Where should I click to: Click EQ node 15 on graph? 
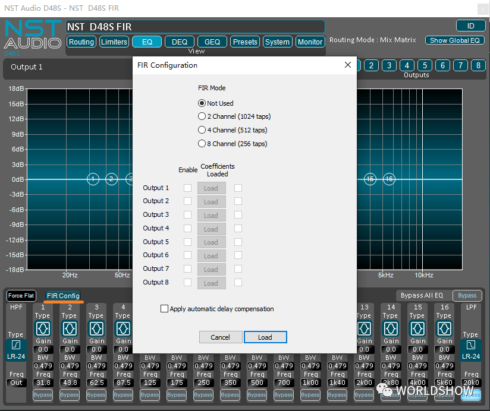tap(370, 179)
